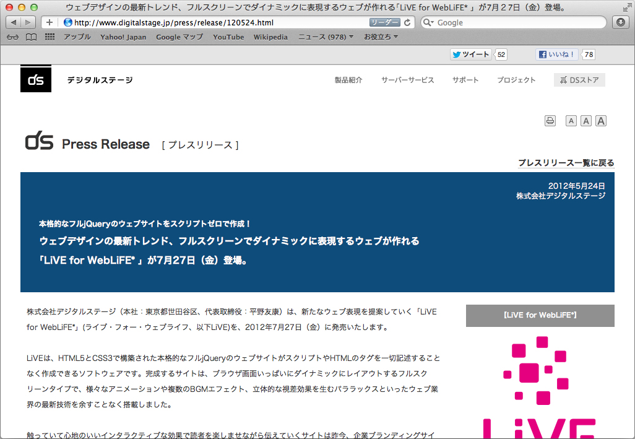Open the プロジェクト navigation menu
635x439 pixels.
516,80
